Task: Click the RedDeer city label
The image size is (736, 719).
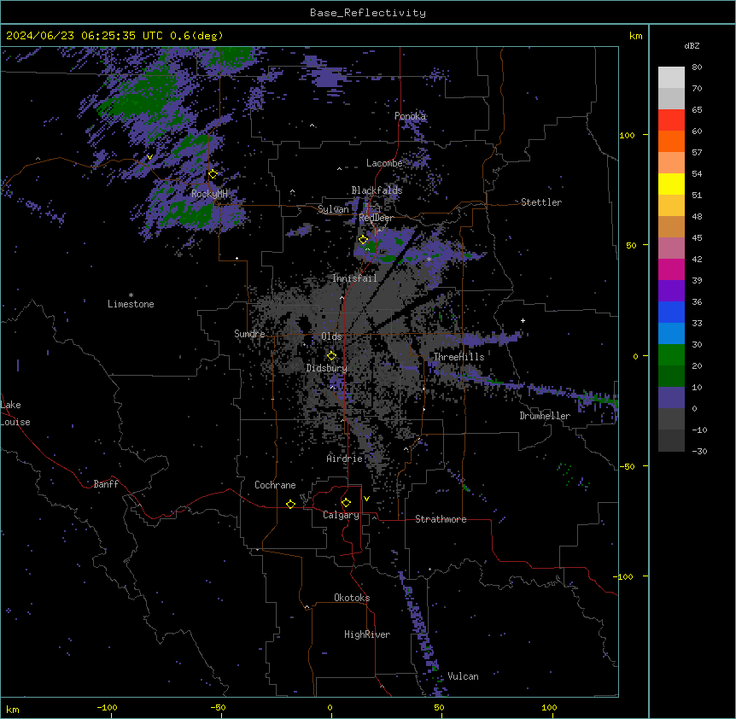Action: (x=377, y=218)
